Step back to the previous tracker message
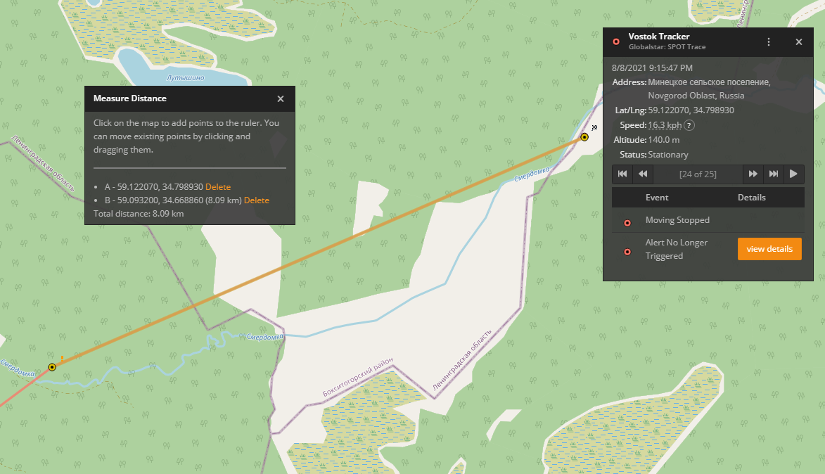This screenshot has height=474, width=825. tap(642, 174)
